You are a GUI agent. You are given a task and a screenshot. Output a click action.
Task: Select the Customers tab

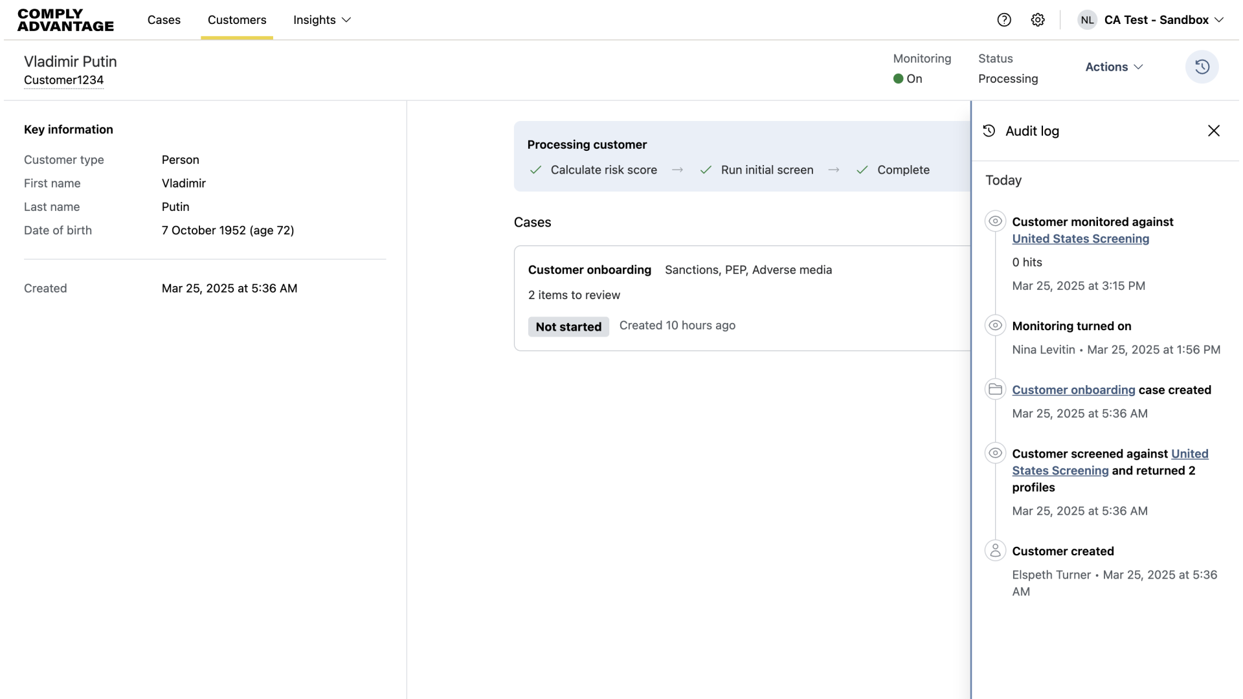(236, 20)
